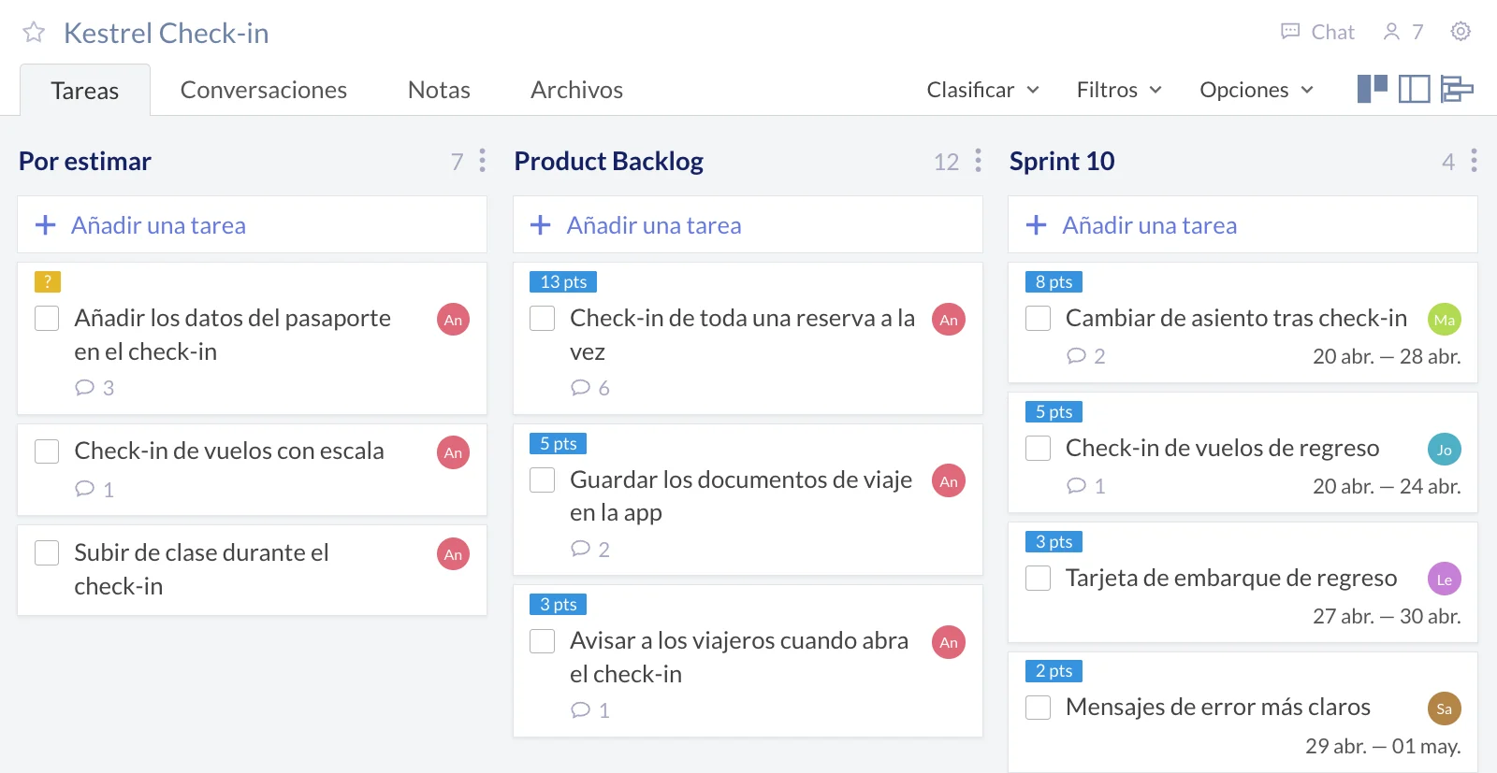Open comments on pasaporte task
This screenshot has width=1497, height=773.
pos(94,388)
